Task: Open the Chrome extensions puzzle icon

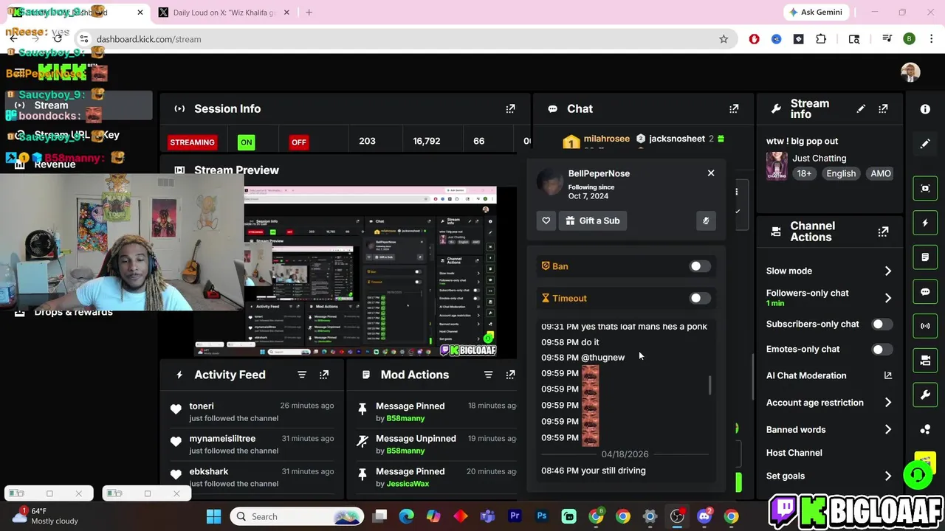Action: (821, 39)
